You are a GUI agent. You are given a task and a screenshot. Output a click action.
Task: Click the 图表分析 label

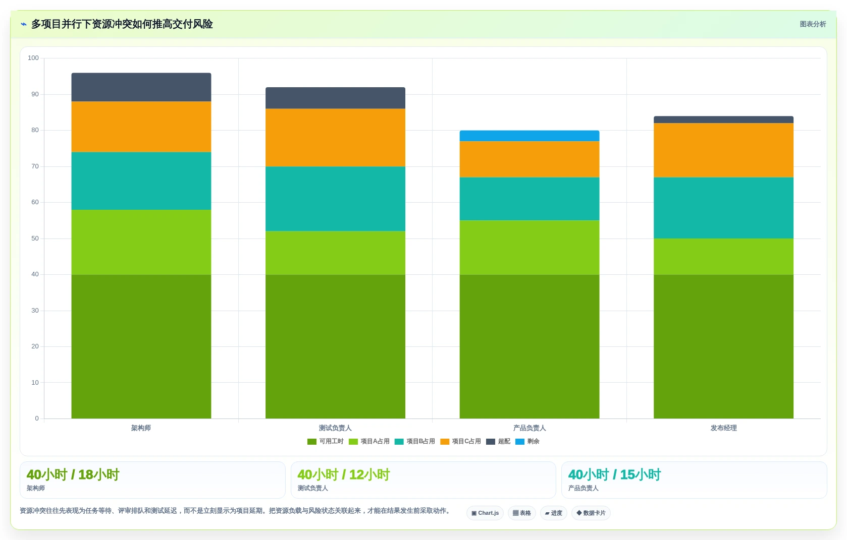813,24
